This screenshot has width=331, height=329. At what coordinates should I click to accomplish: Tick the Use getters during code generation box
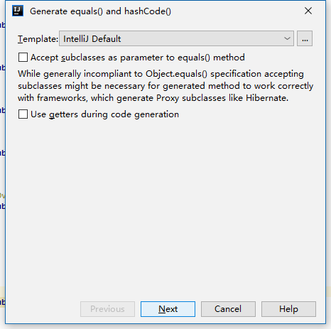pyautogui.click(x=23, y=114)
